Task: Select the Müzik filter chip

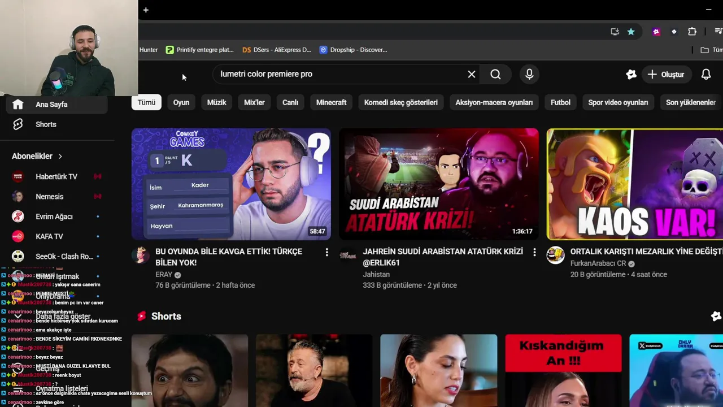Action: [x=216, y=102]
